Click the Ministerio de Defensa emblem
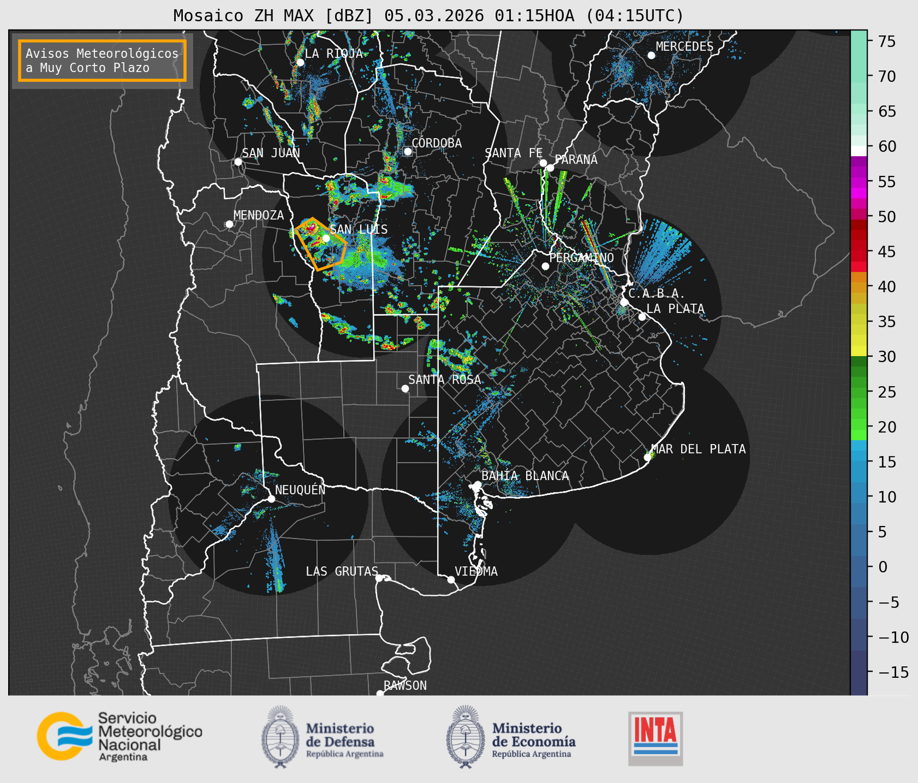 [280, 737]
